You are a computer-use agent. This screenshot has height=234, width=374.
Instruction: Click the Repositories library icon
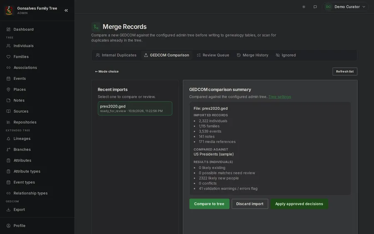pyautogui.click(x=8, y=122)
